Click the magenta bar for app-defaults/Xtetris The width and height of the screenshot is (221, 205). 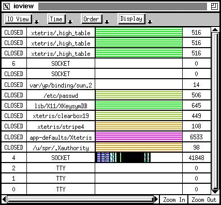(x=139, y=137)
